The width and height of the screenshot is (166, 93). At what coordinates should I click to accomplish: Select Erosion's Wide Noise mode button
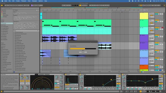click(72, 84)
